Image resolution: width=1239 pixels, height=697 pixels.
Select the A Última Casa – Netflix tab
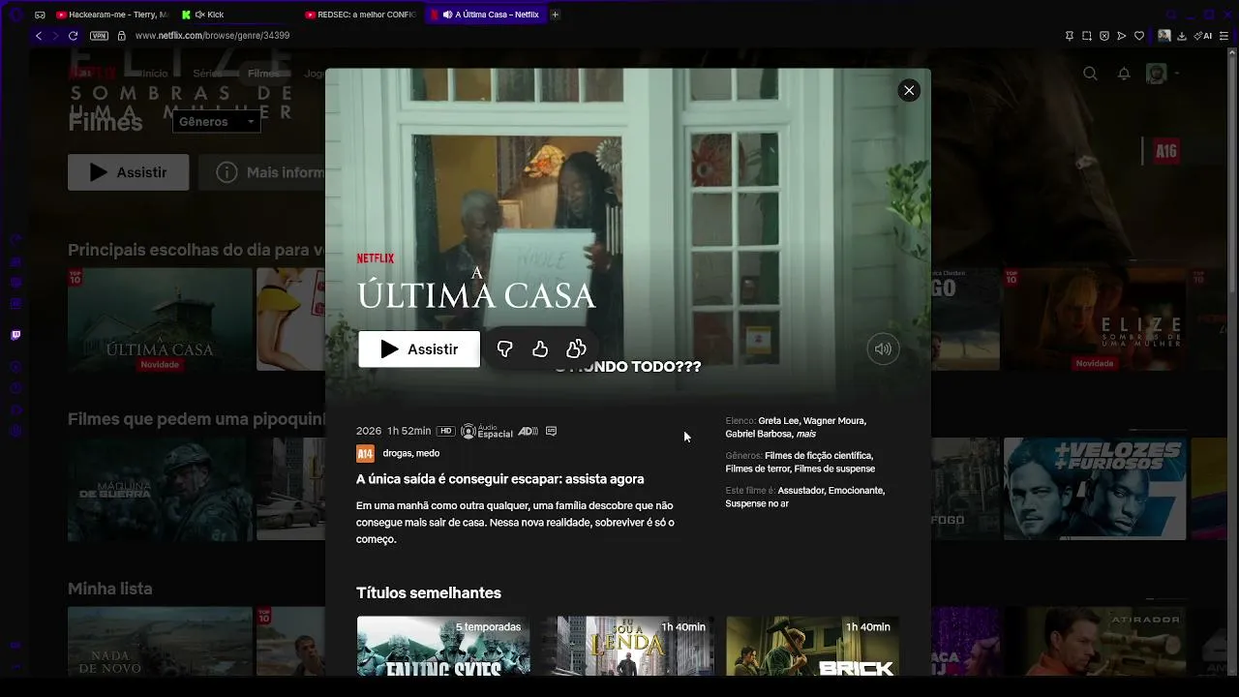pyautogui.click(x=484, y=15)
